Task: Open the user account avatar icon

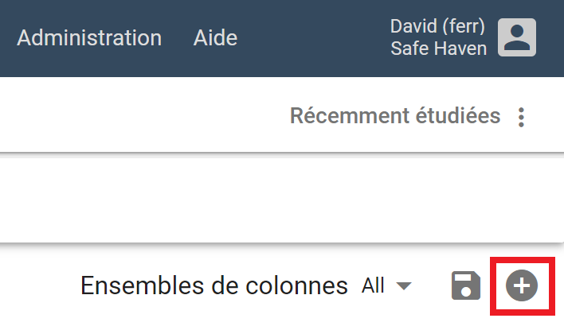Action: point(517,37)
